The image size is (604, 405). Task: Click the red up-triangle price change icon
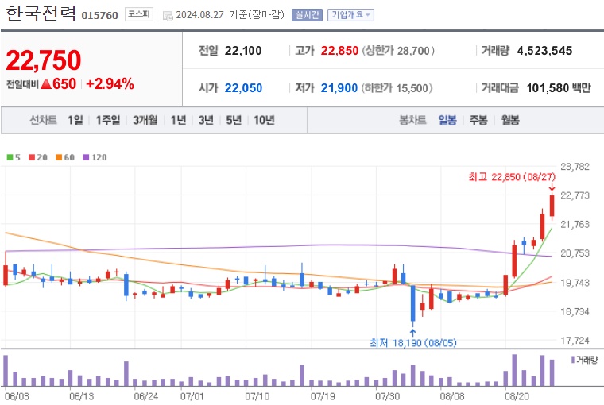click(x=46, y=84)
